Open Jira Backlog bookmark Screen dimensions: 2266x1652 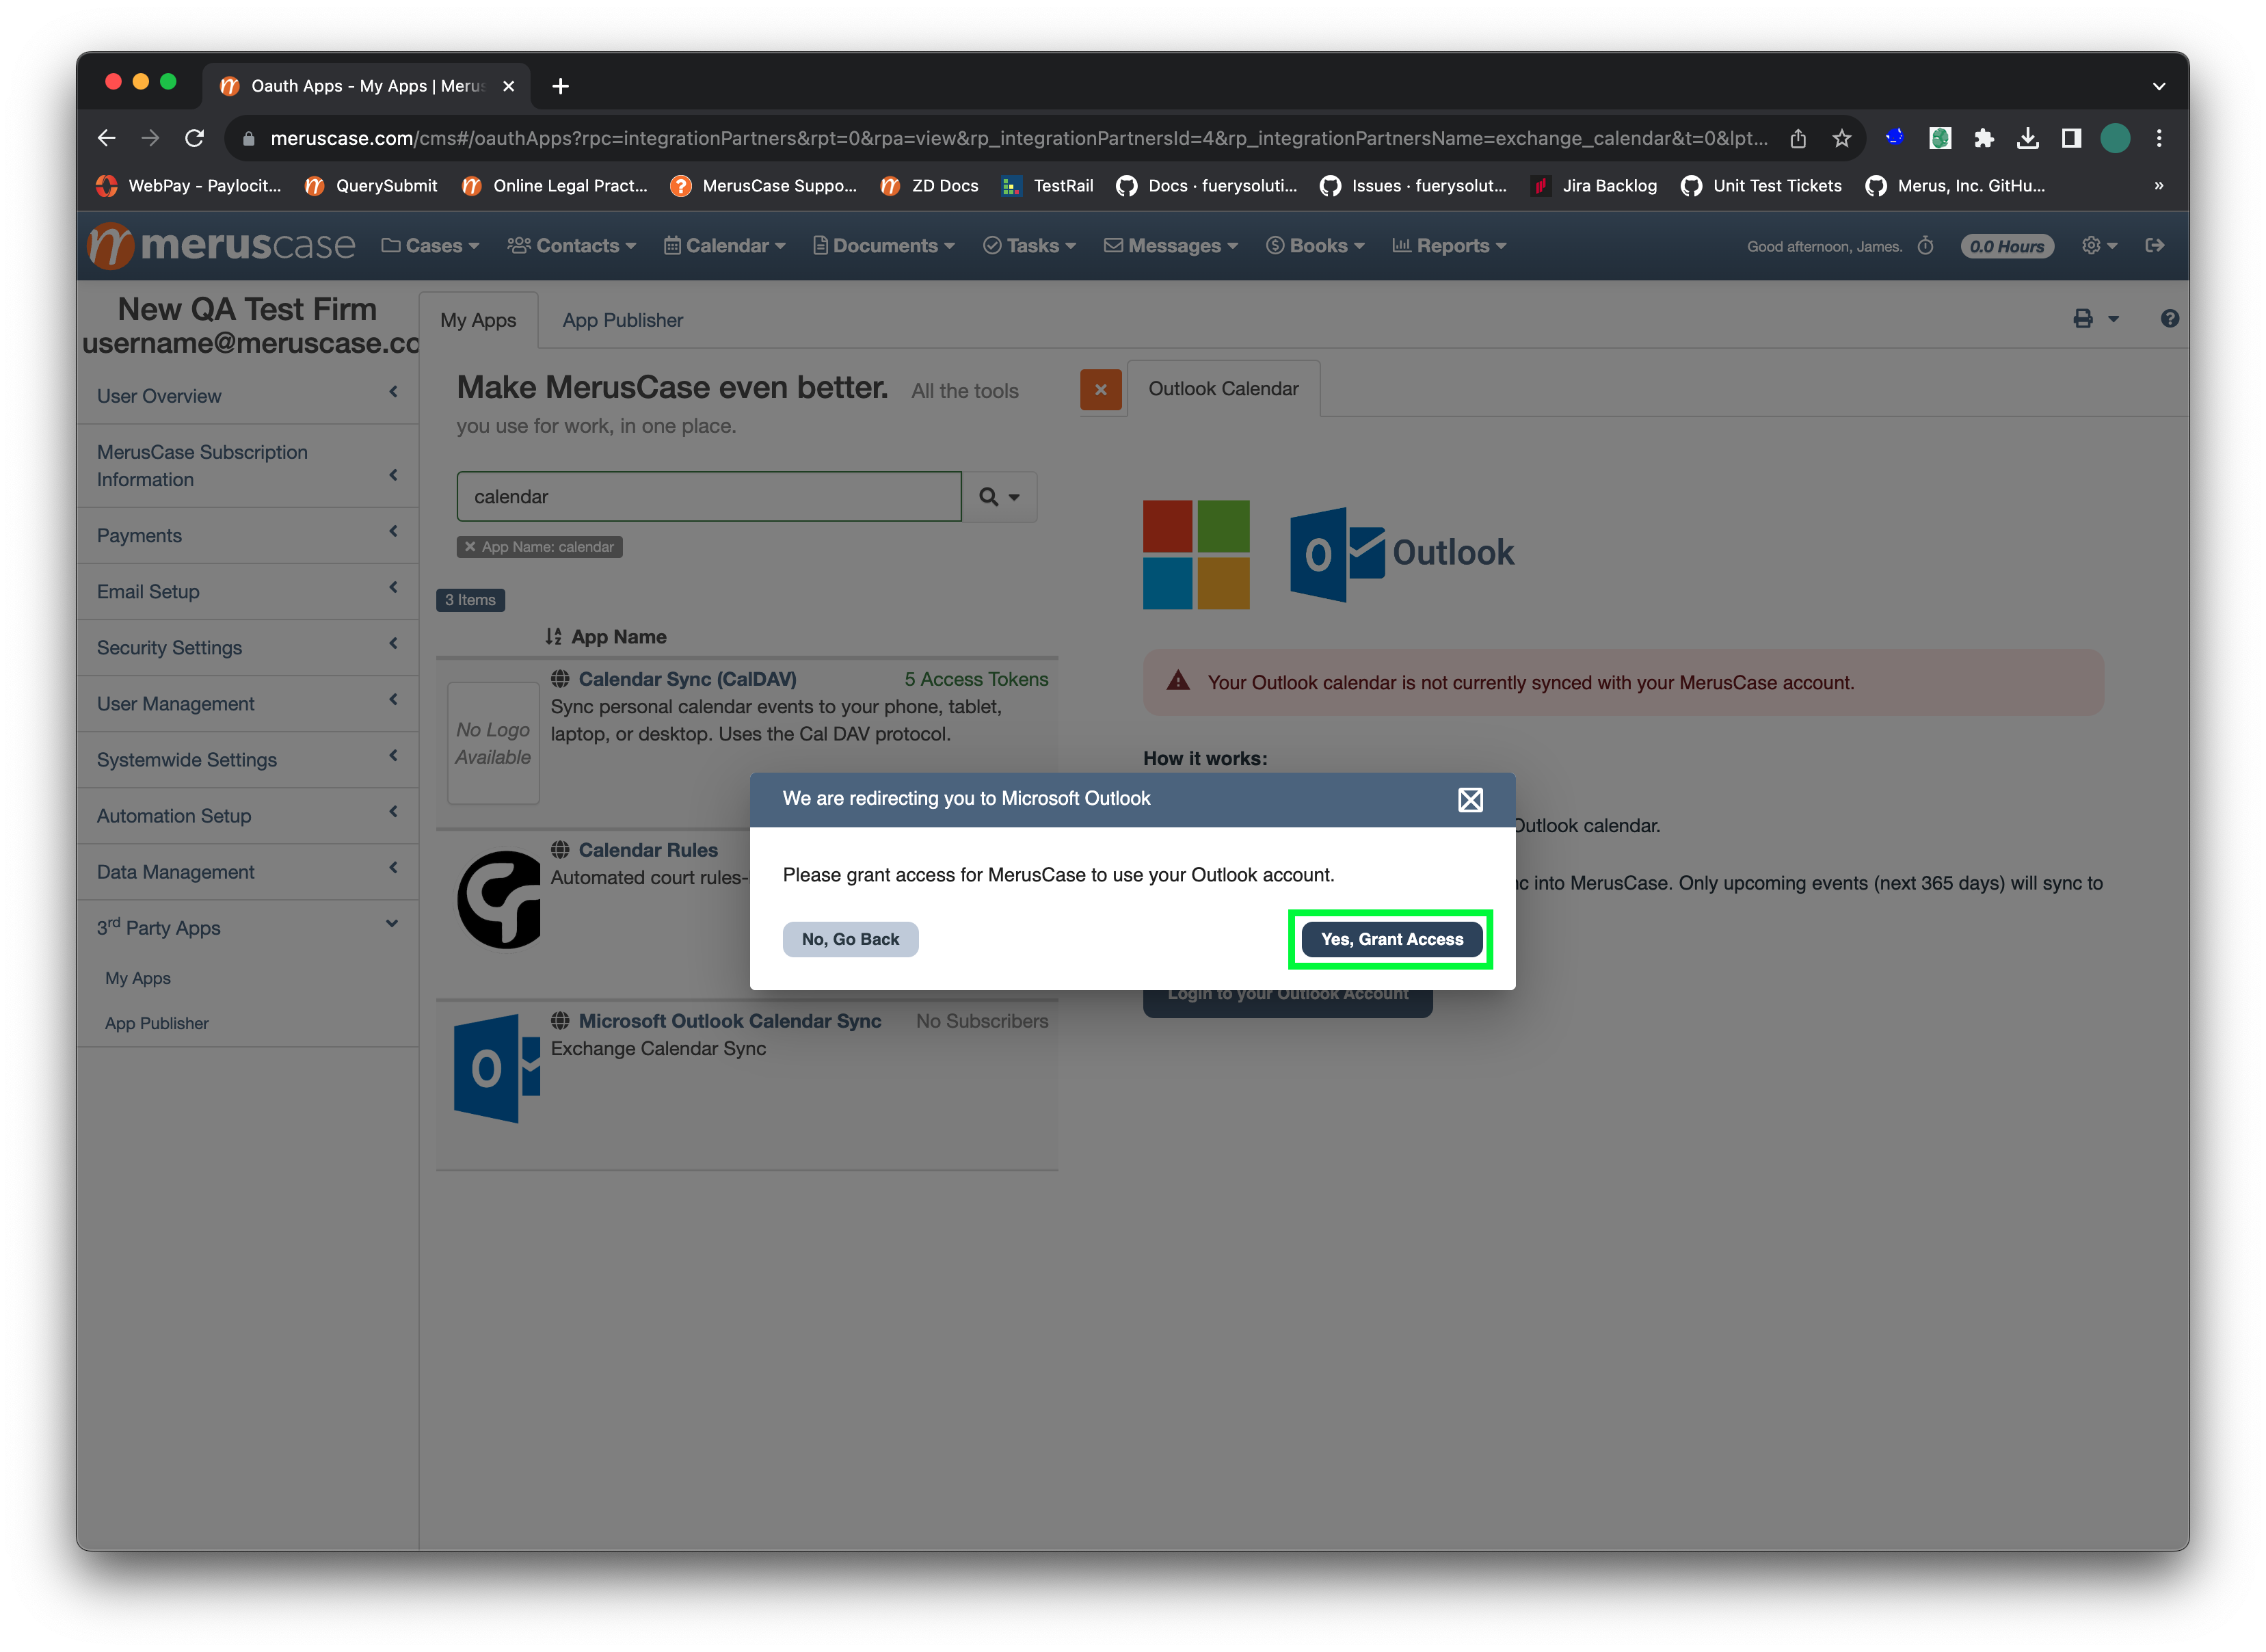(x=1593, y=186)
